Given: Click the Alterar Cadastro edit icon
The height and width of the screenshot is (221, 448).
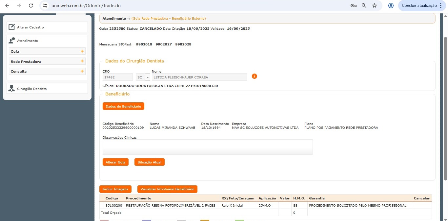Looking at the screenshot, I should [x=12, y=27].
